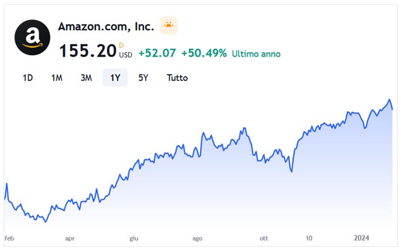Switch chart to the 5Y range
The width and height of the screenshot is (401, 248).
click(143, 78)
